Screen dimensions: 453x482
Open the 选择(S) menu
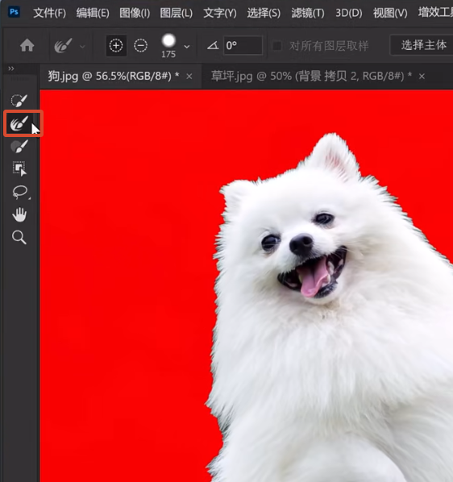(264, 13)
